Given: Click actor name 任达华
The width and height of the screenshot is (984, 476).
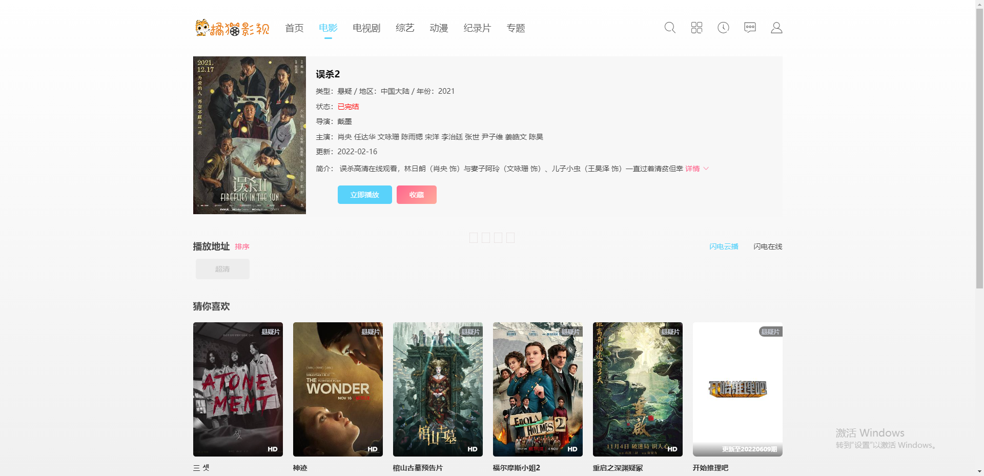Looking at the screenshot, I should [365, 137].
